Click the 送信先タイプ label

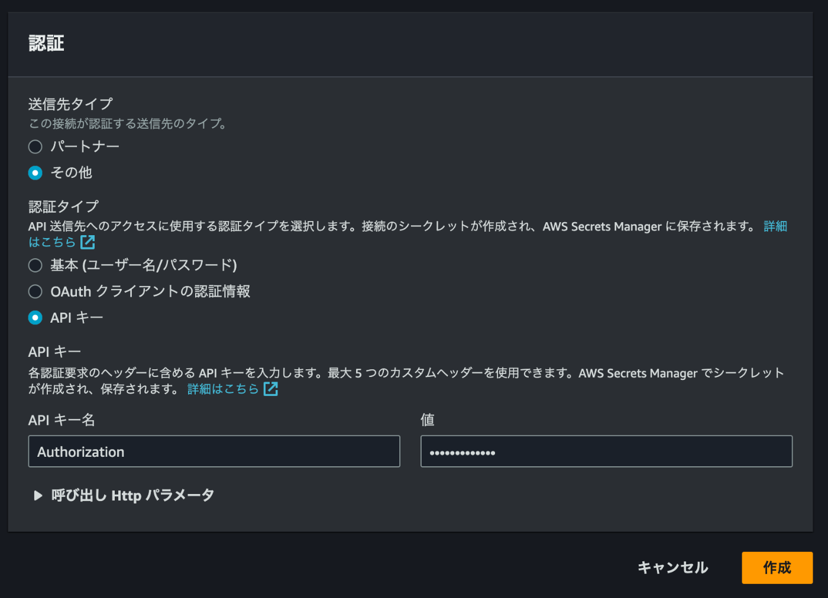point(70,104)
